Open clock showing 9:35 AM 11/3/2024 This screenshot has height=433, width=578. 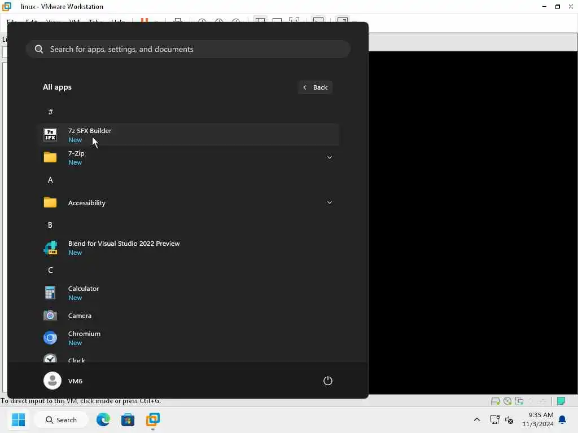[x=538, y=419]
